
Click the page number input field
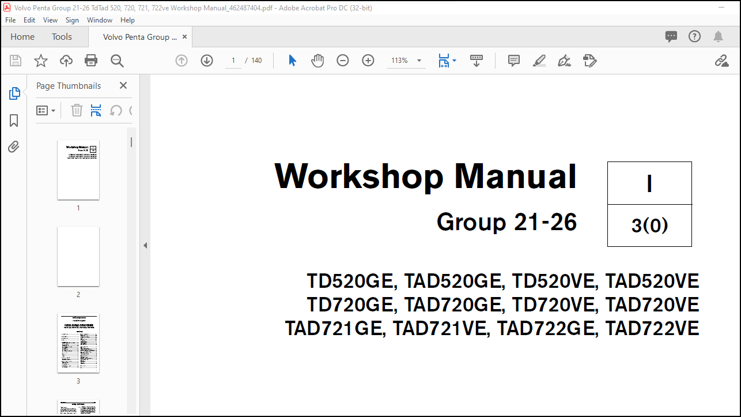click(x=233, y=61)
